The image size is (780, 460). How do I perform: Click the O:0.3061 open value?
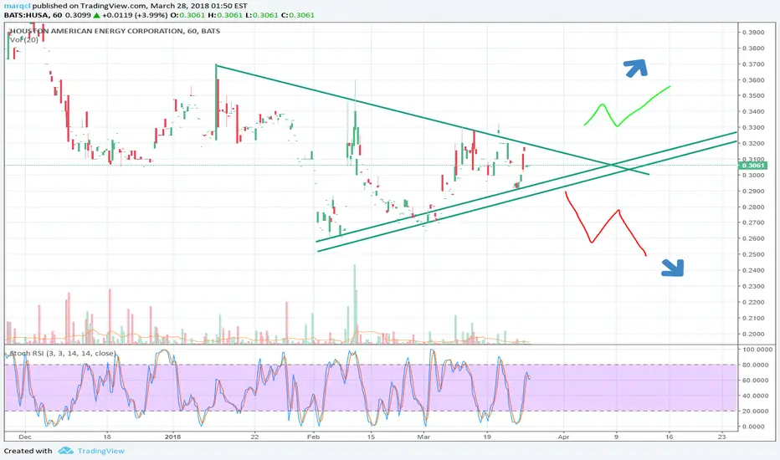(x=187, y=15)
